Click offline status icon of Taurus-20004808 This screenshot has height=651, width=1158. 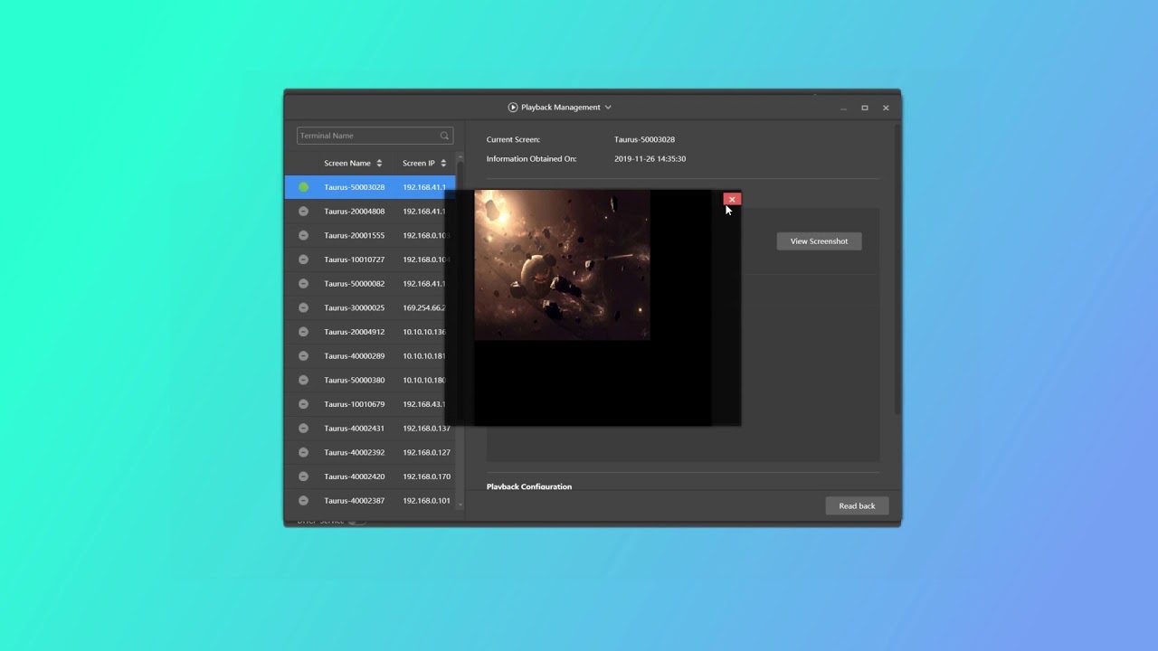[304, 212]
